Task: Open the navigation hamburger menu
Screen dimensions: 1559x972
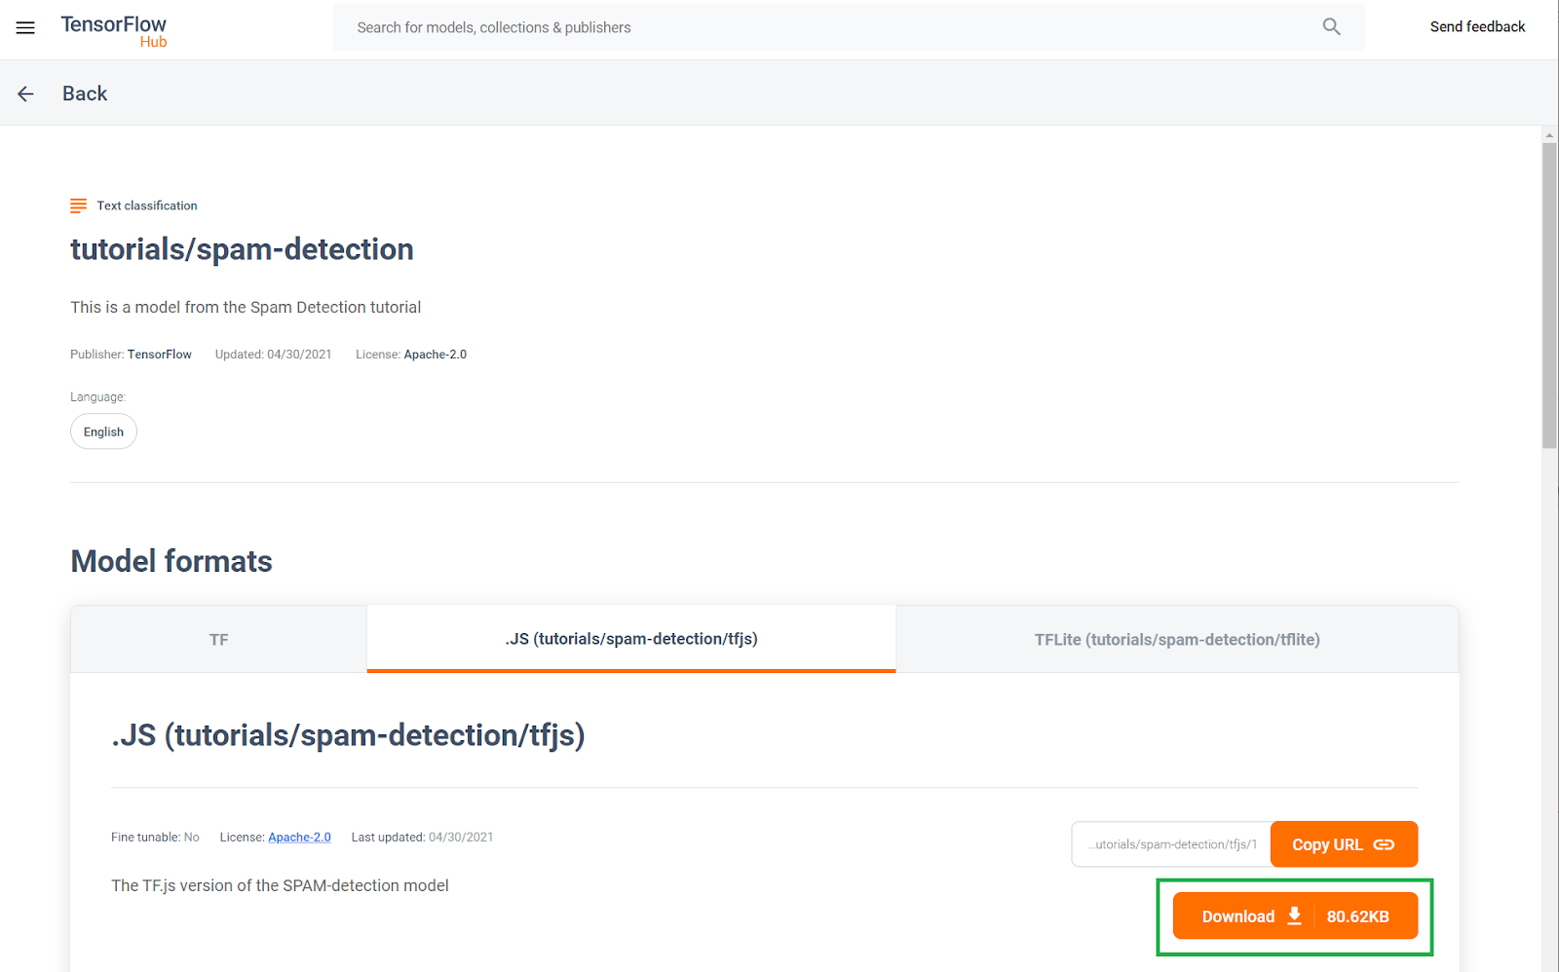Action: click(24, 27)
